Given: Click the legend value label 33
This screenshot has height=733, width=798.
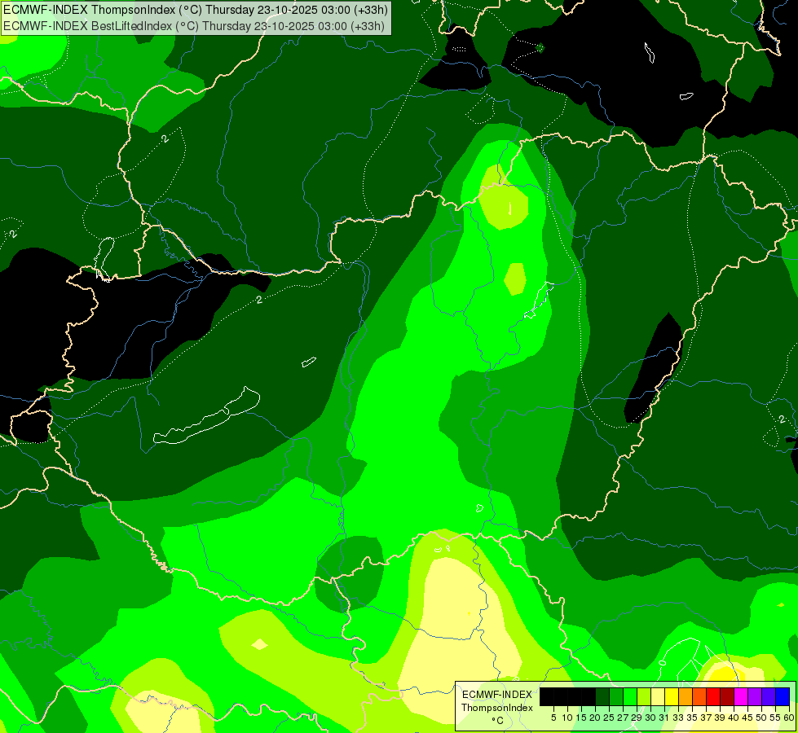Looking at the screenshot, I should point(678,718).
